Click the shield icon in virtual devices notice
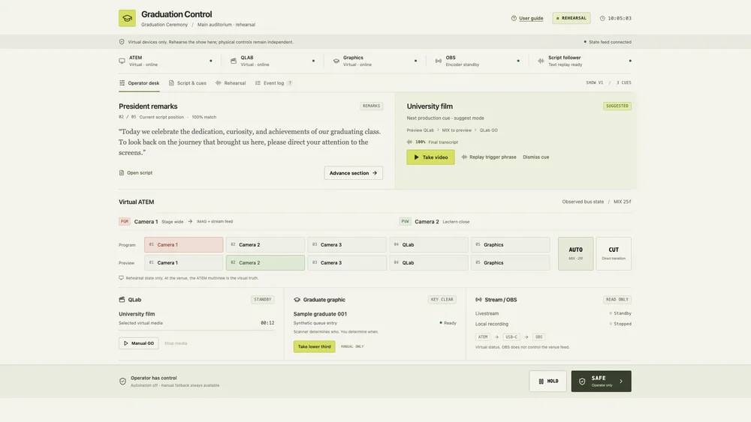The height and width of the screenshot is (422, 751). pyautogui.click(x=122, y=41)
